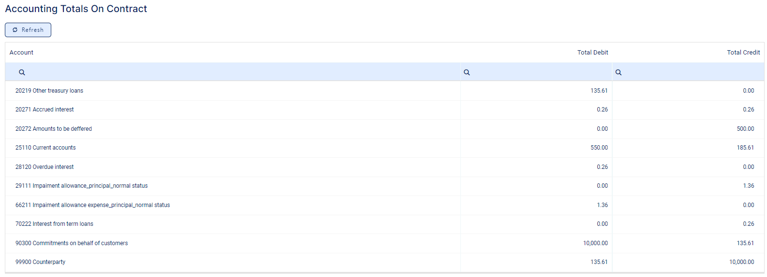Select the 20219 Other treasury loans row
This screenshot has height=277, width=767.
click(x=49, y=91)
